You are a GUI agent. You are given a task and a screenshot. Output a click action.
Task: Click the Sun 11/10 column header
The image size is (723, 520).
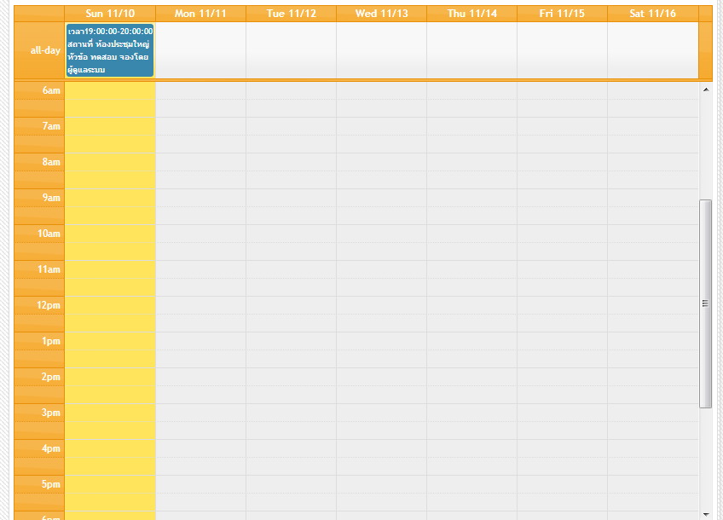tap(110, 14)
